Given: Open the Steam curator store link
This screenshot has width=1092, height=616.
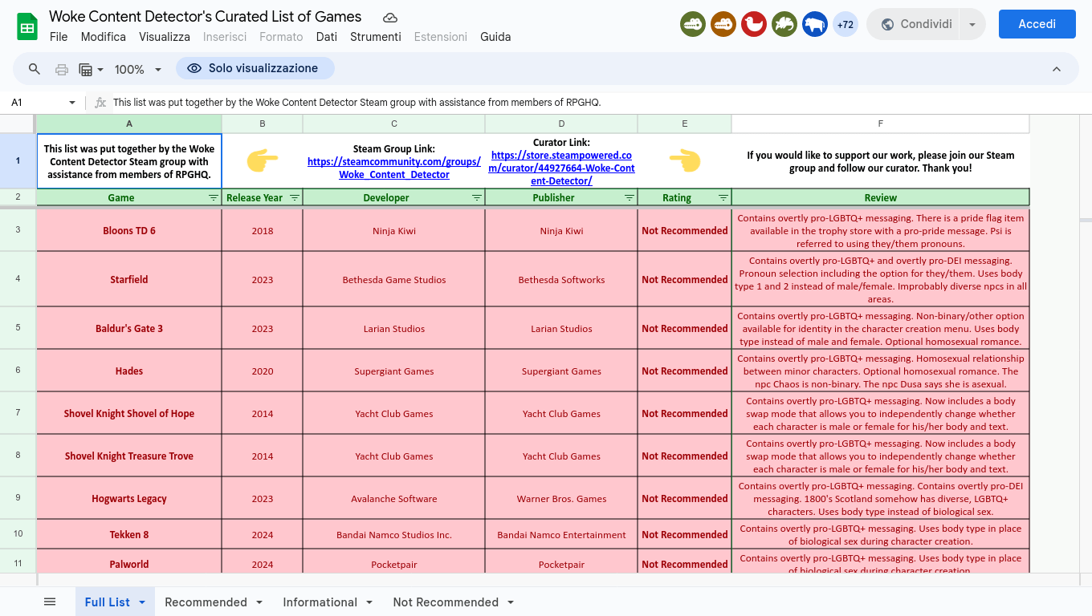Looking at the screenshot, I should click(x=561, y=168).
